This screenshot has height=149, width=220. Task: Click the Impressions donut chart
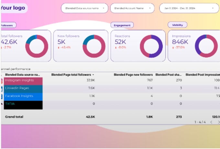coord(206,46)
